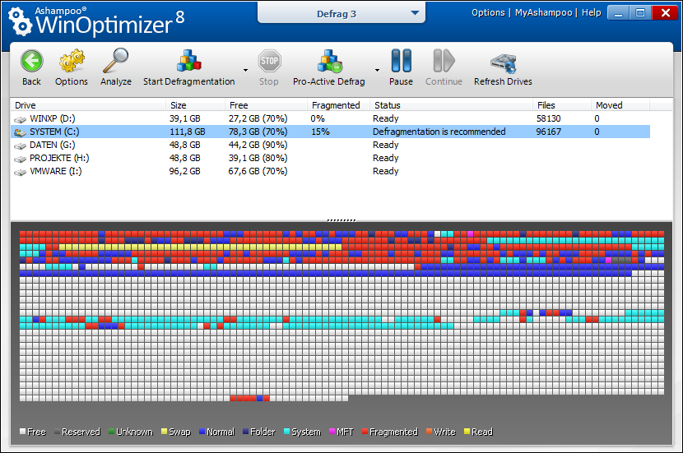Click the System cyan legend swatch

pos(286,432)
